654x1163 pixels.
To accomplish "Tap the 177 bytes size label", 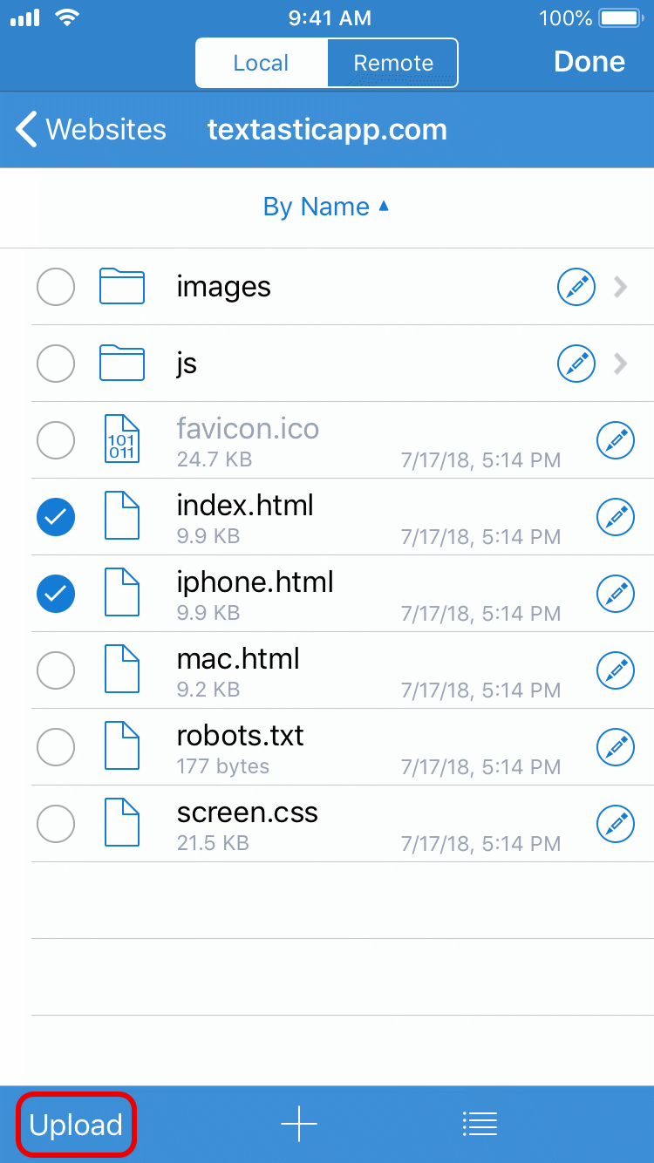I will click(x=222, y=766).
